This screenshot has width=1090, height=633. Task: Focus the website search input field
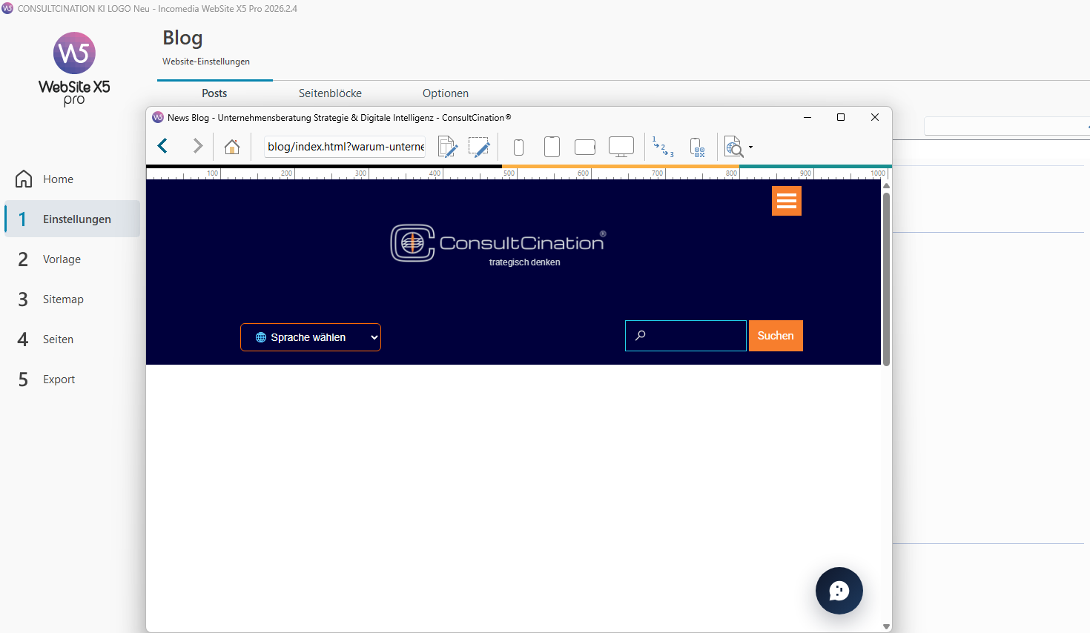tap(686, 336)
